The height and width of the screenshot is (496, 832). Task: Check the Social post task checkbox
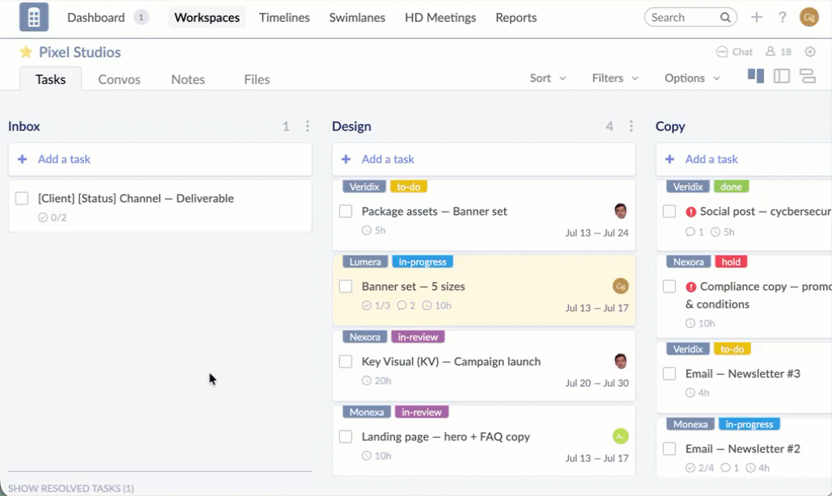pyautogui.click(x=669, y=211)
